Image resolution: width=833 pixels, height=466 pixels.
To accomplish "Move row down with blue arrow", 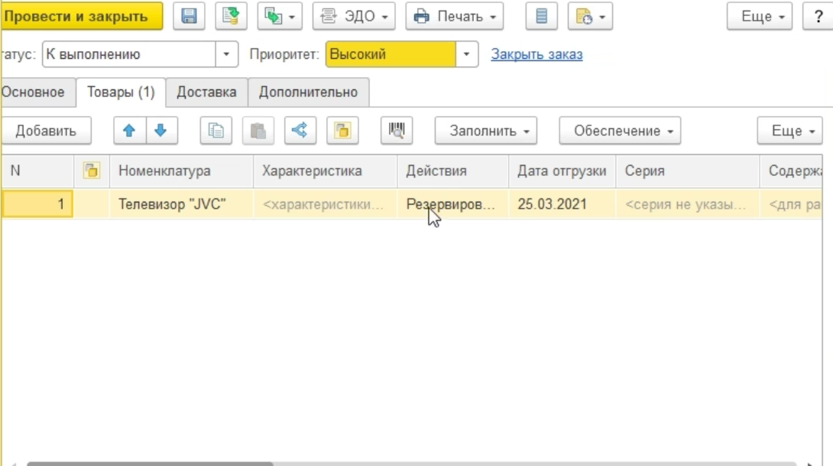I will click(162, 131).
